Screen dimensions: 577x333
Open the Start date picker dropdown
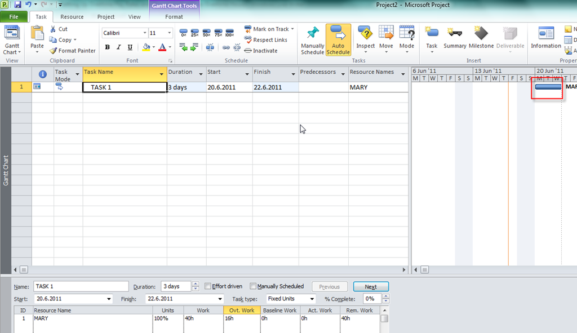click(x=109, y=299)
